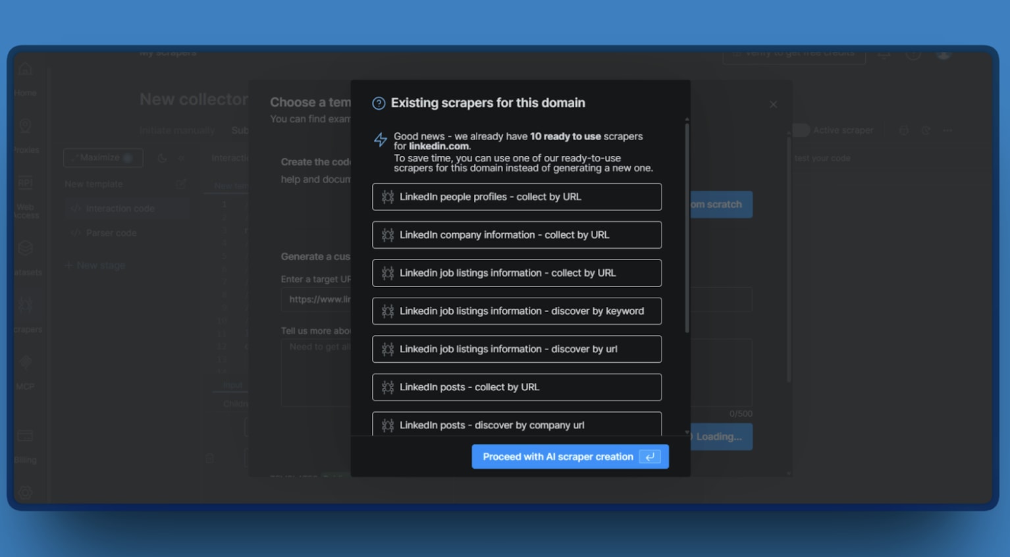Select Interaction code in stage list

point(127,209)
